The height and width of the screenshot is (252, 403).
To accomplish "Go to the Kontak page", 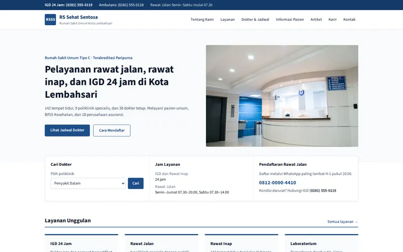I will coord(349,20).
